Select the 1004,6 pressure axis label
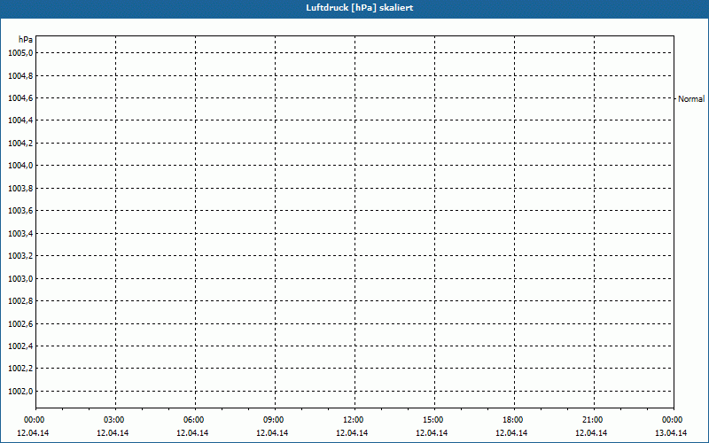The image size is (709, 443). click(20, 98)
